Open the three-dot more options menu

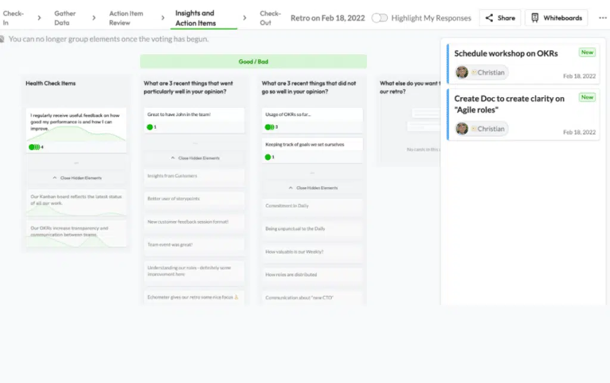[x=603, y=18]
